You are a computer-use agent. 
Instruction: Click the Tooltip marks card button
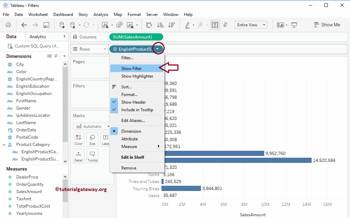pyautogui.click(x=92, y=156)
